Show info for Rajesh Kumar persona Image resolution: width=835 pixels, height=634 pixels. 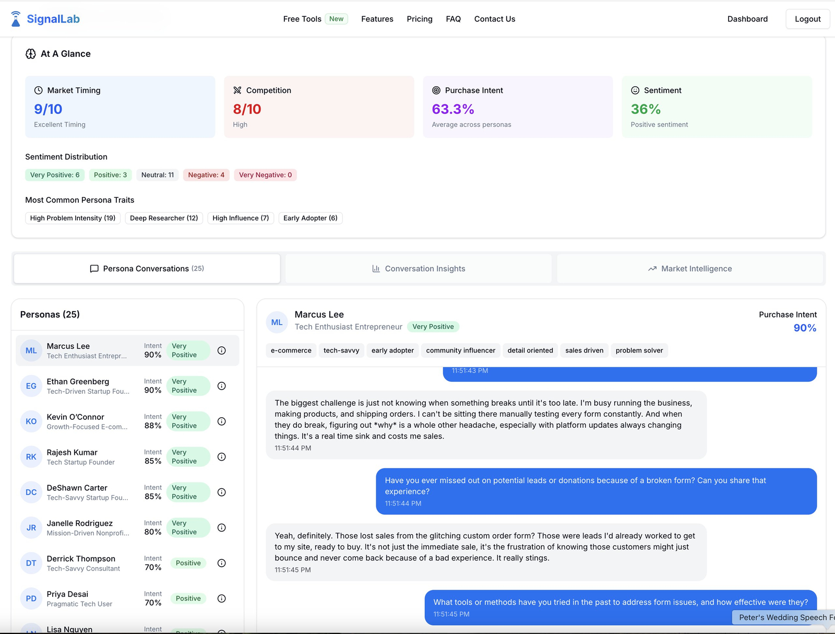(x=221, y=457)
